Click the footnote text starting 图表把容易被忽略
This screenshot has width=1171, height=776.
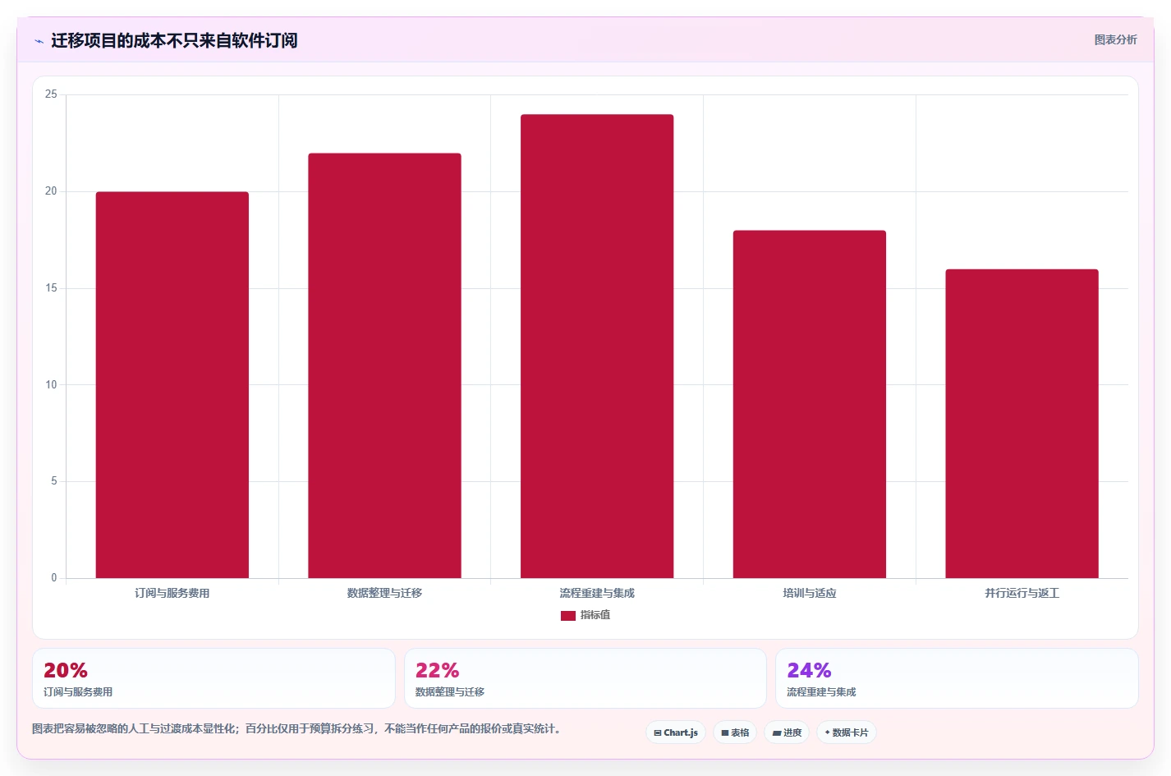coord(296,728)
